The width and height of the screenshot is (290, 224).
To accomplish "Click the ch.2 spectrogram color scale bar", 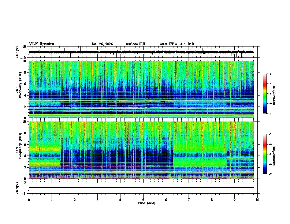I will click(265, 154).
